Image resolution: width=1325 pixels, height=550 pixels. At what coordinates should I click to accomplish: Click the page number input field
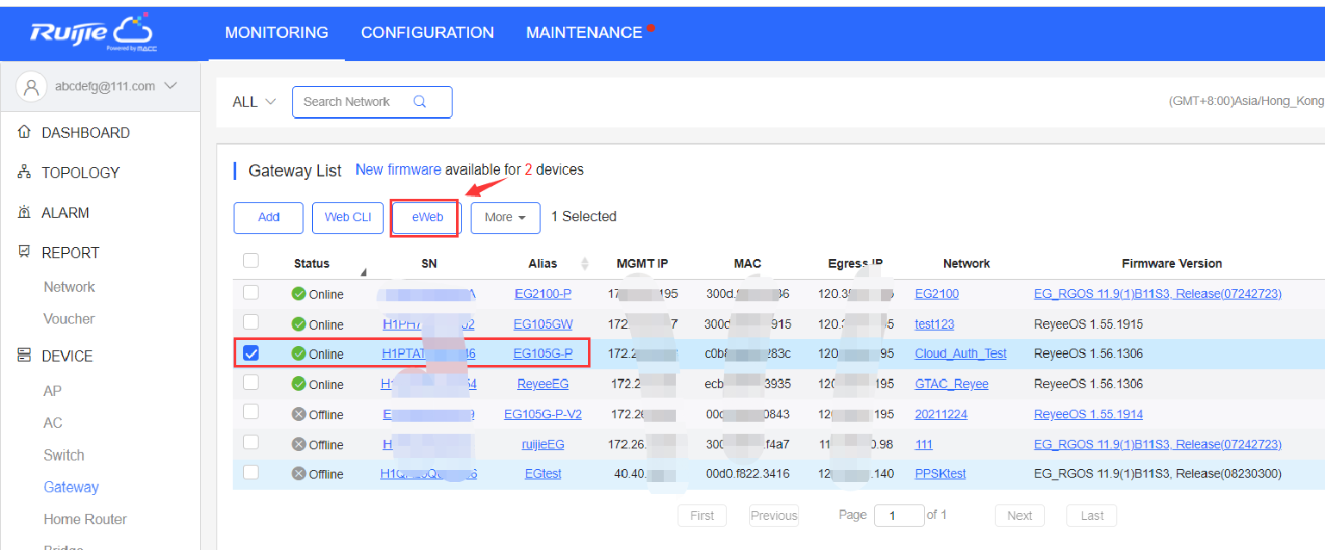(x=899, y=516)
